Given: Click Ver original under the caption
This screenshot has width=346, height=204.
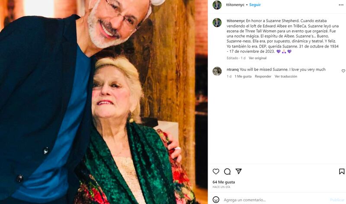Looking at the screenshot, I should click(x=257, y=58).
